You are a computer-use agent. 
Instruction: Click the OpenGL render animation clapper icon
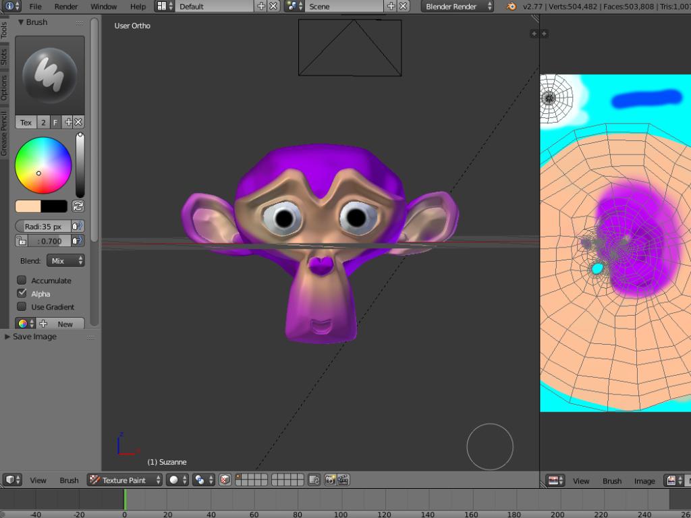click(343, 480)
